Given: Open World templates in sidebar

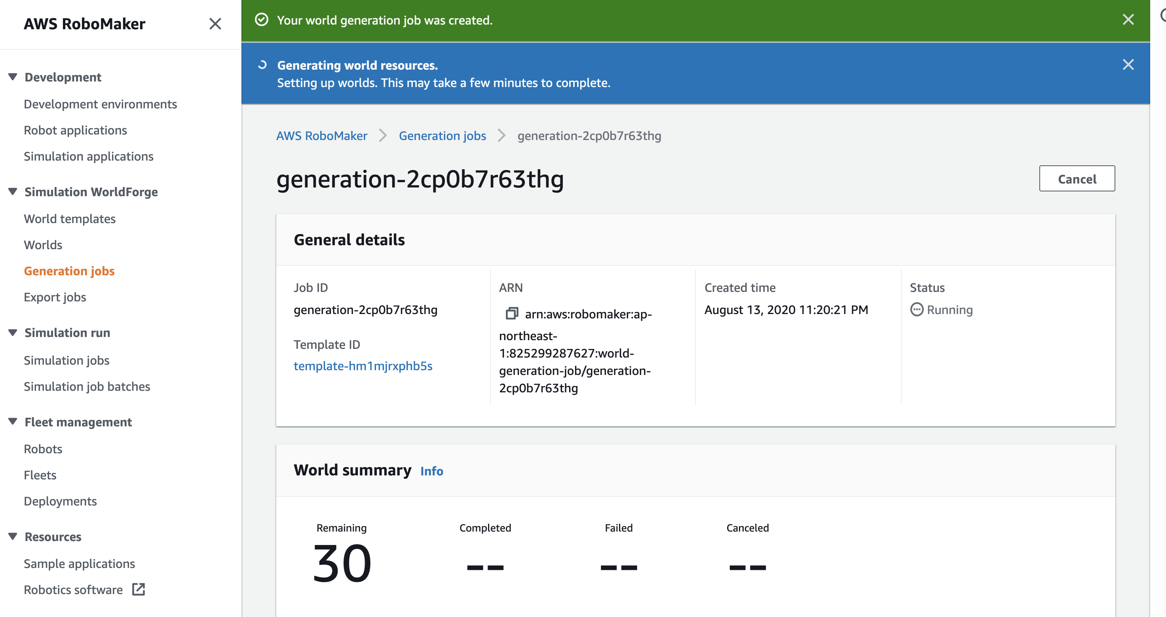Looking at the screenshot, I should click(x=70, y=218).
